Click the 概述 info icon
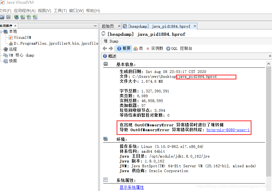272x191 pixels. 105,56
